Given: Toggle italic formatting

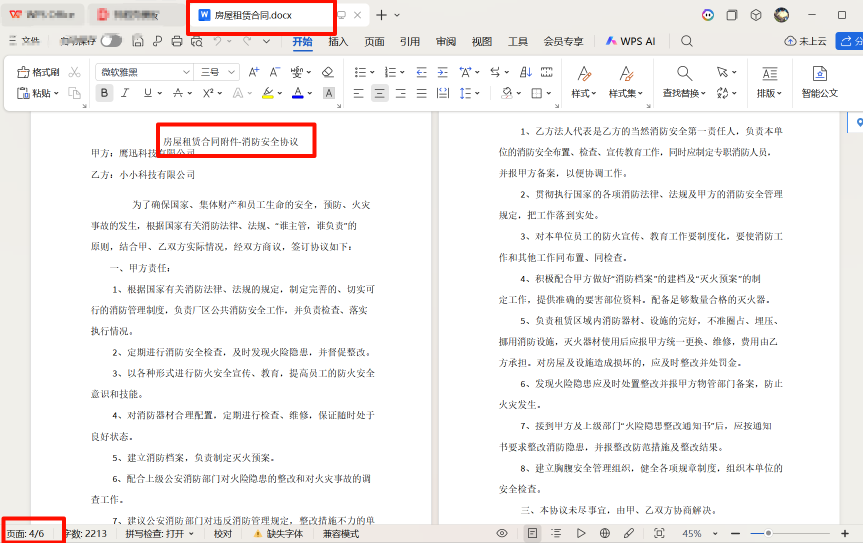Looking at the screenshot, I should [125, 93].
